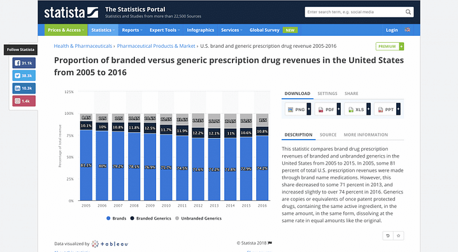Screen dimensions: 458x252
Task: Open Statista's LinkedIn follow button
Action: 24,88
